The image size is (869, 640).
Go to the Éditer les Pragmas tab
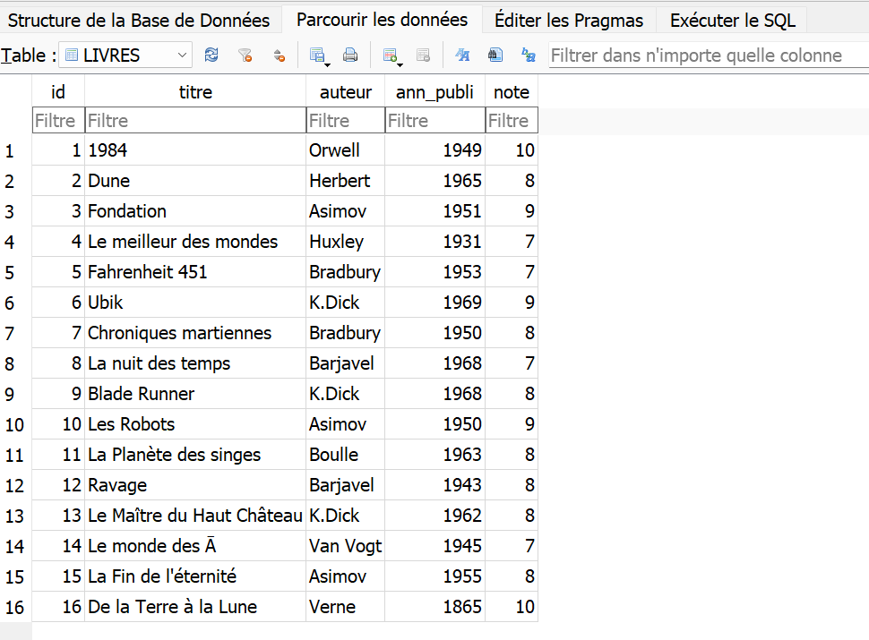[569, 20]
